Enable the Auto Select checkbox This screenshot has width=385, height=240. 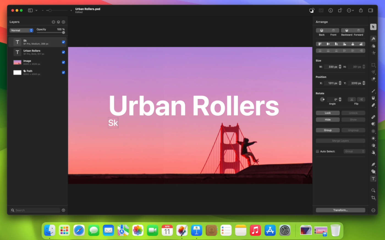317,151
